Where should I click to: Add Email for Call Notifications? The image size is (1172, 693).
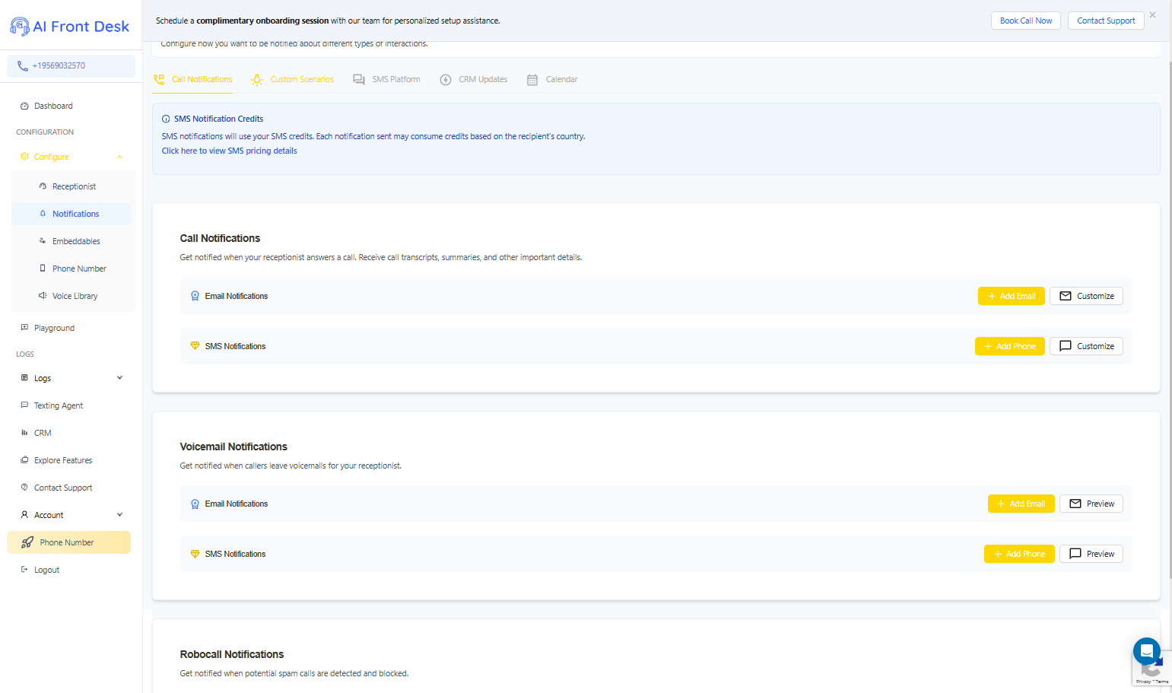pos(1012,296)
